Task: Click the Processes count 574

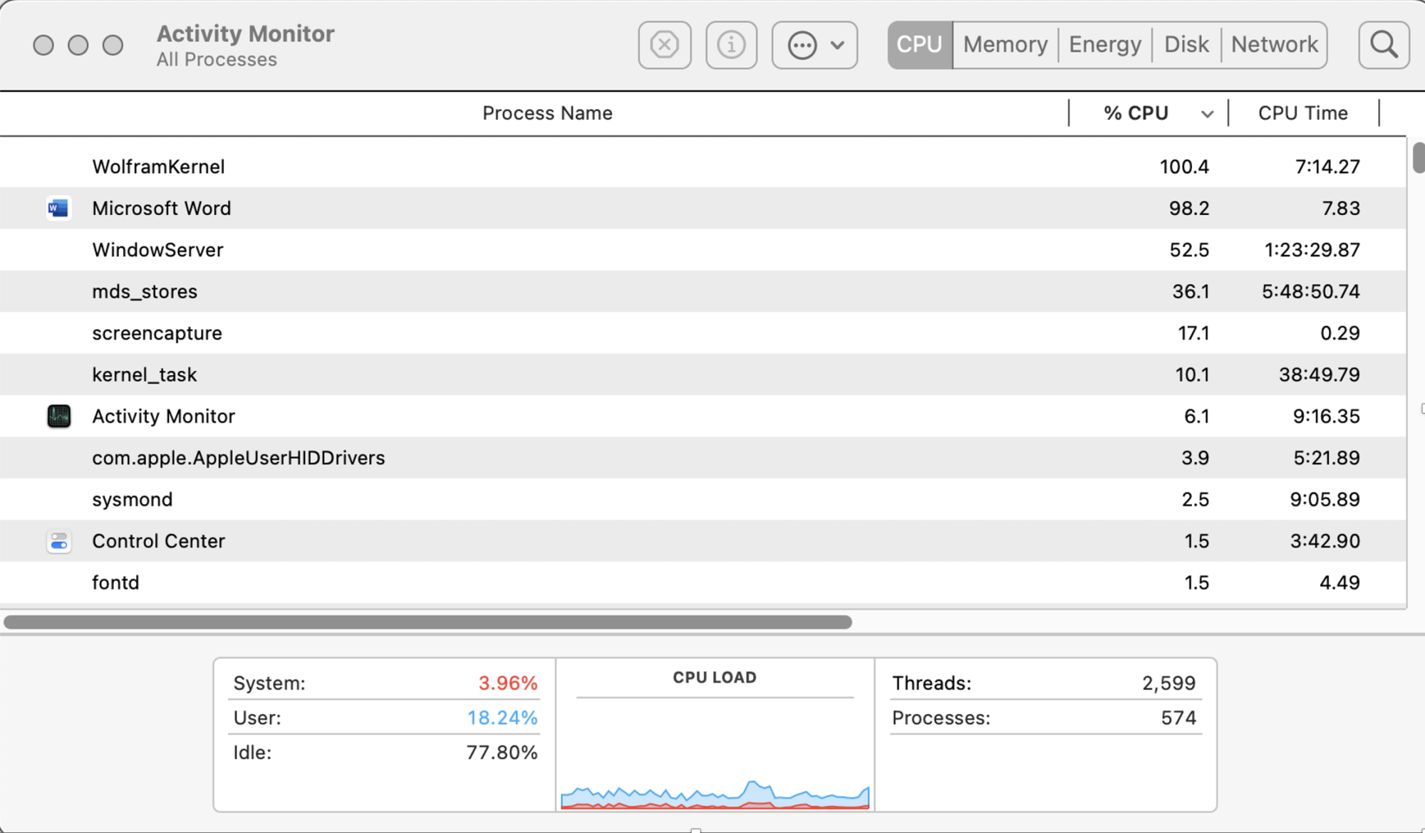Action: [1178, 718]
